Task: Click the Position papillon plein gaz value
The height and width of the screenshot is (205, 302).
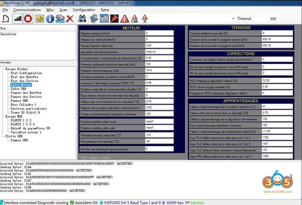Action: point(159,128)
